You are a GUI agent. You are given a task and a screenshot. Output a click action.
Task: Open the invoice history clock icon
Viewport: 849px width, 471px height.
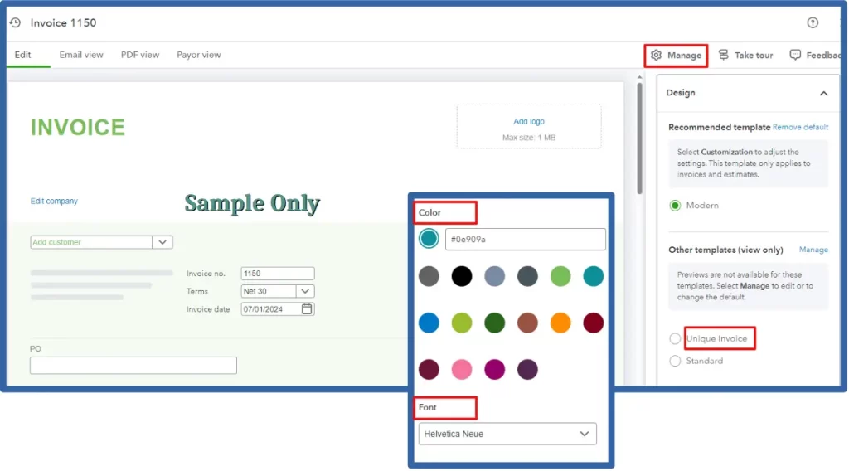coord(15,22)
